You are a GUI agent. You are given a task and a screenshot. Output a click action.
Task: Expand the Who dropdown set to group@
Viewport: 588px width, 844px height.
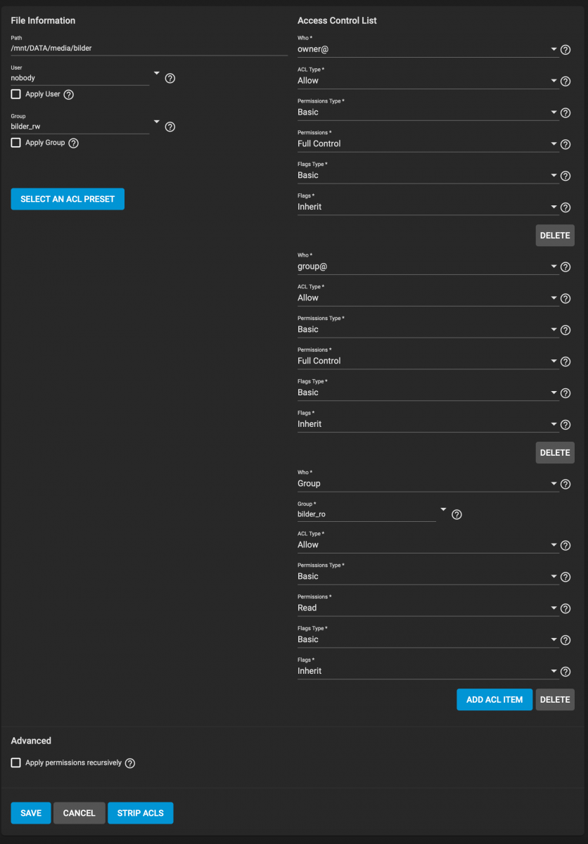tap(428, 266)
